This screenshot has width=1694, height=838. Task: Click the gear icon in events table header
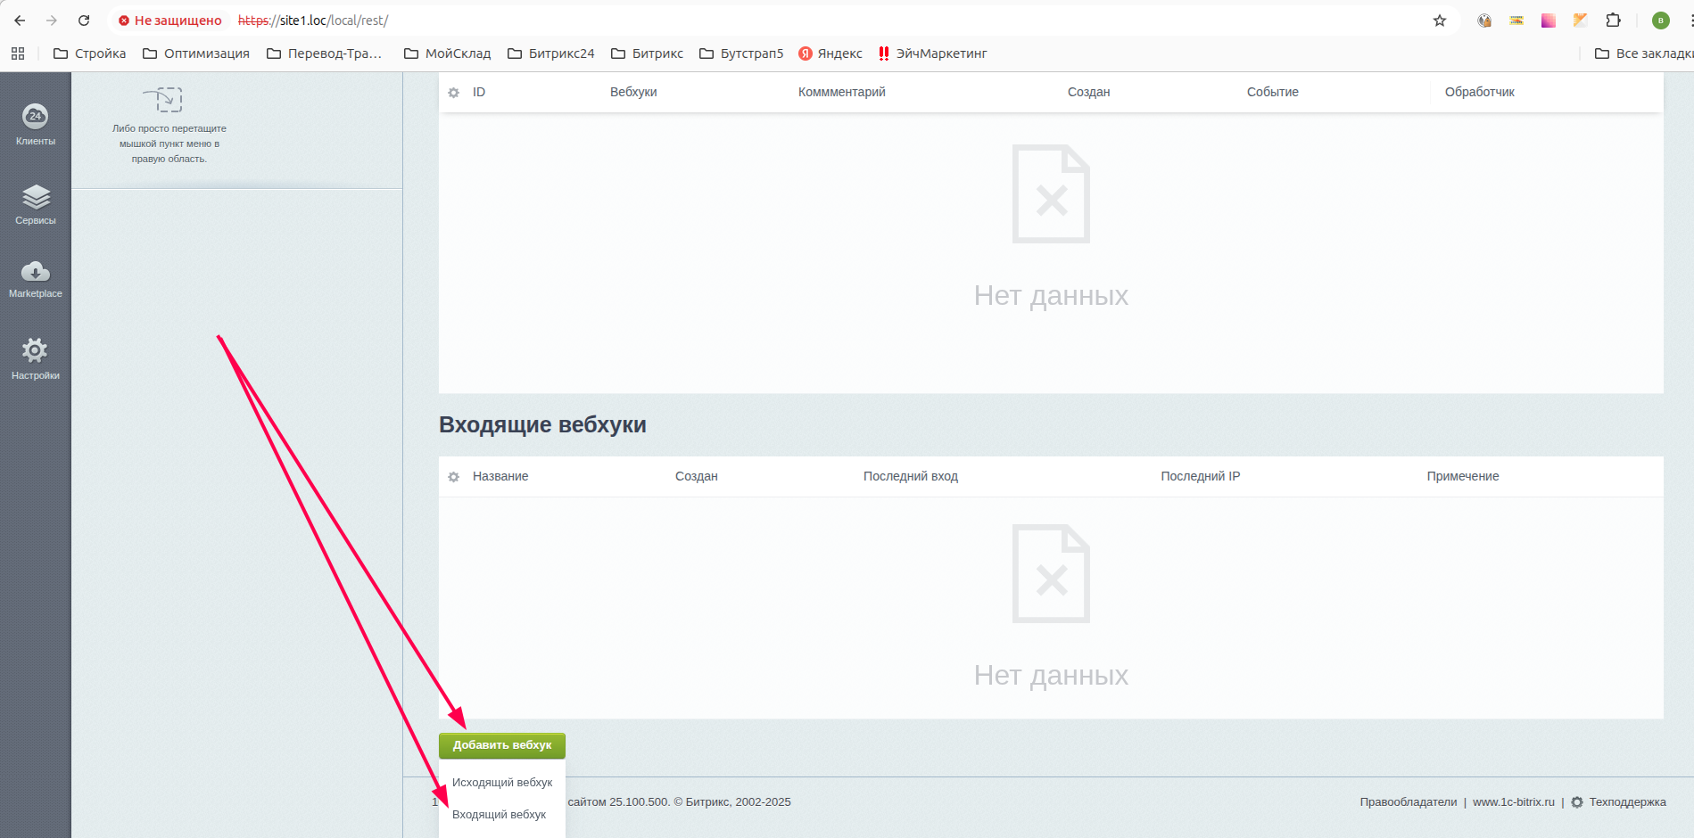(x=453, y=93)
